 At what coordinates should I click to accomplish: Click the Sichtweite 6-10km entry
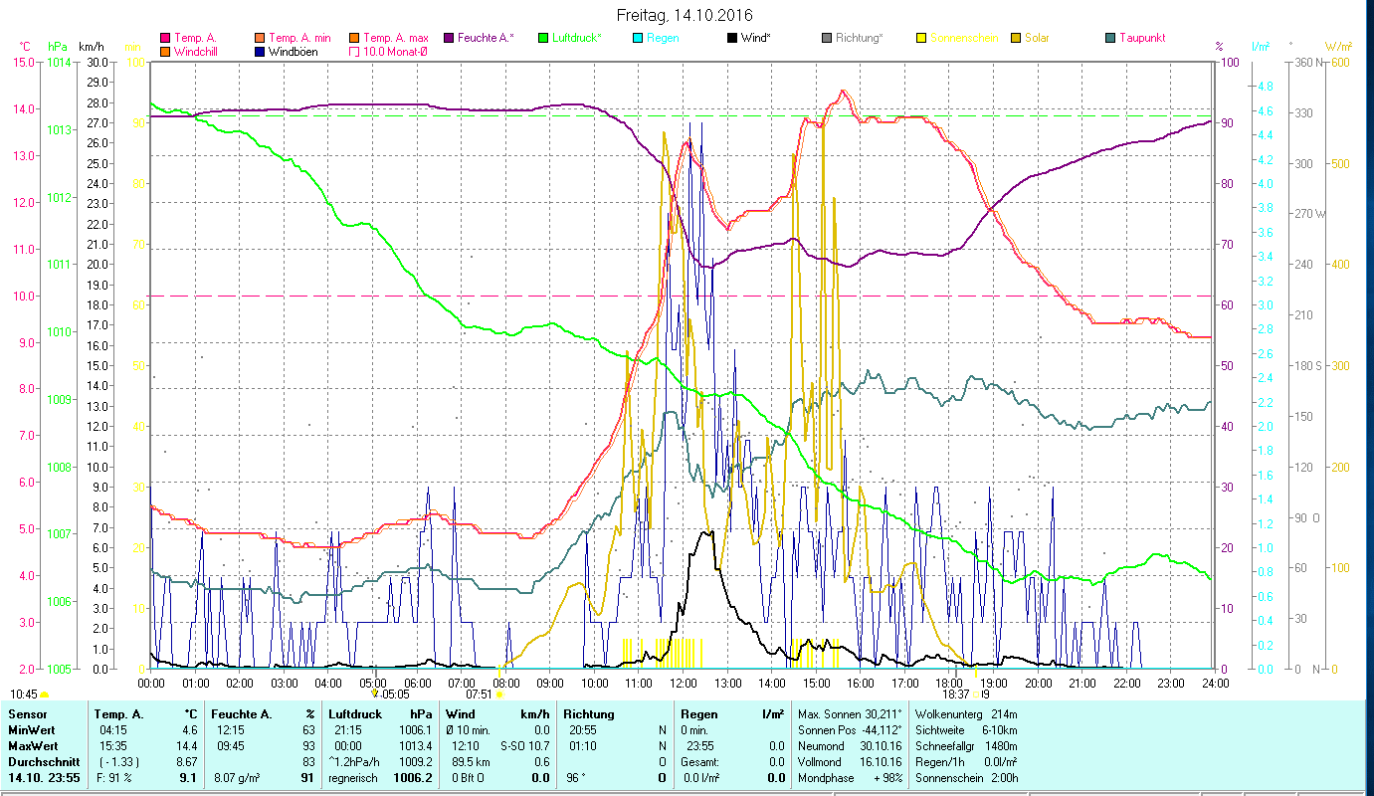tap(965, 729)
